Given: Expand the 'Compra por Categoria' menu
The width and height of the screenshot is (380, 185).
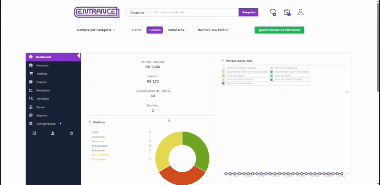Looking at the screenshot, I should tap(96, 30).
